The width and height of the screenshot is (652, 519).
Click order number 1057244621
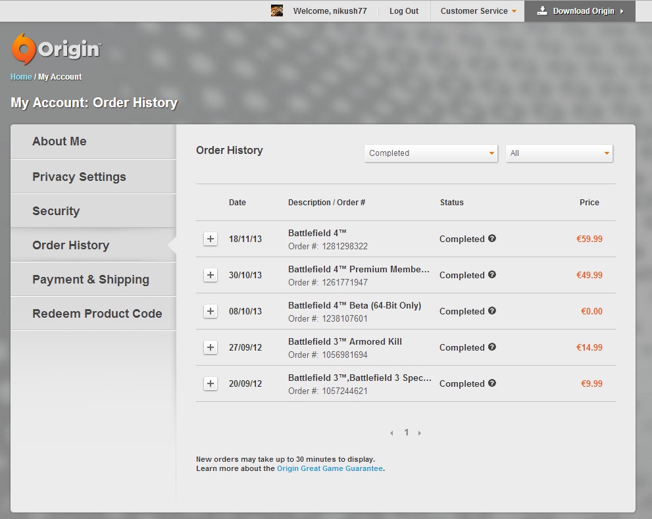[x=345, y=391]
